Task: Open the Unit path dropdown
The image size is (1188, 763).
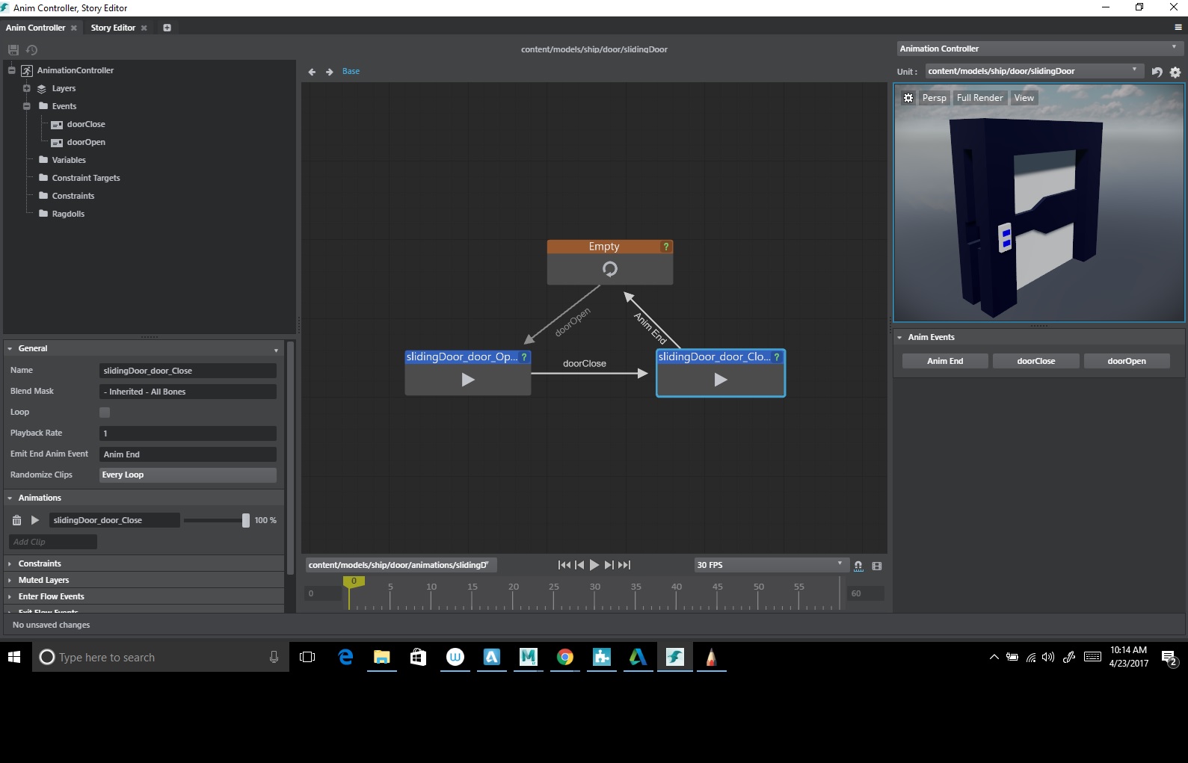Action: point(1034,71)
